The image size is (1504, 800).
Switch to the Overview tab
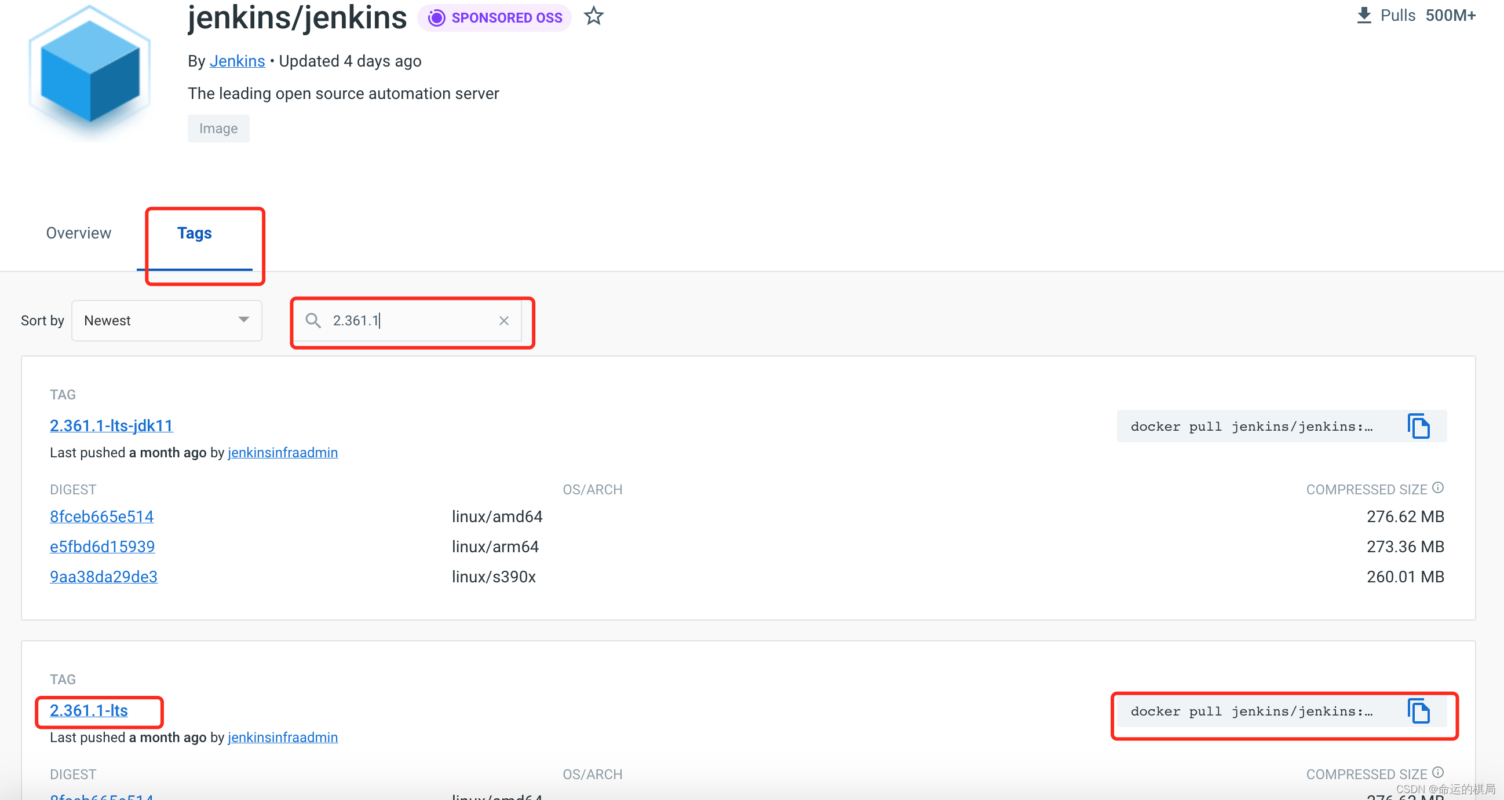(78, 233)
